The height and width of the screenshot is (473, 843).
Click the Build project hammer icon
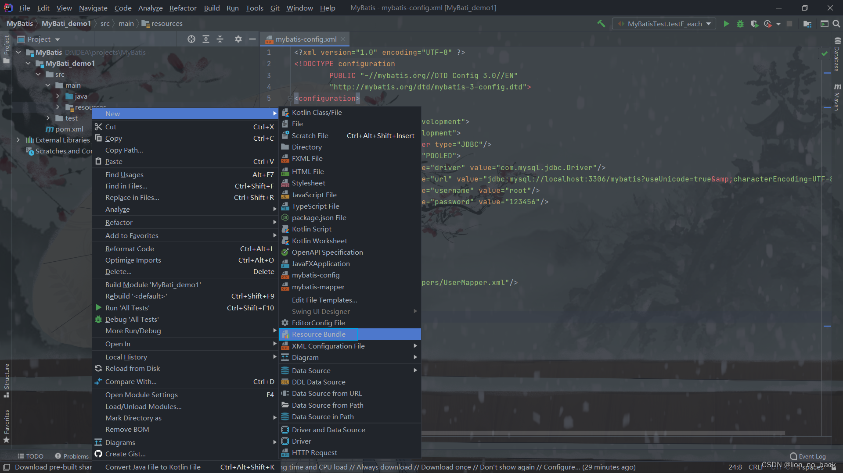pyautogui.click(x=601, y=24)
